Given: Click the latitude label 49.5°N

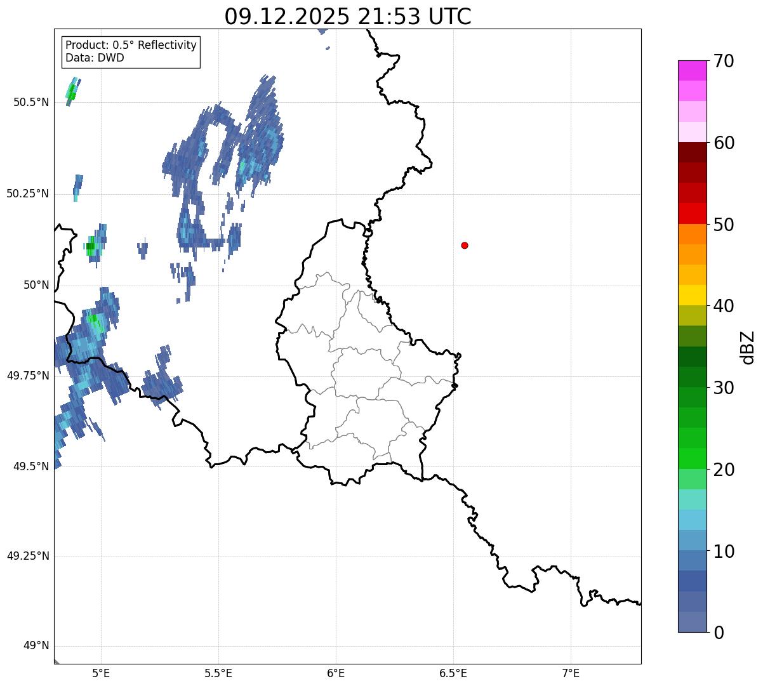Looking at the screenshot, I should (31, 466).
